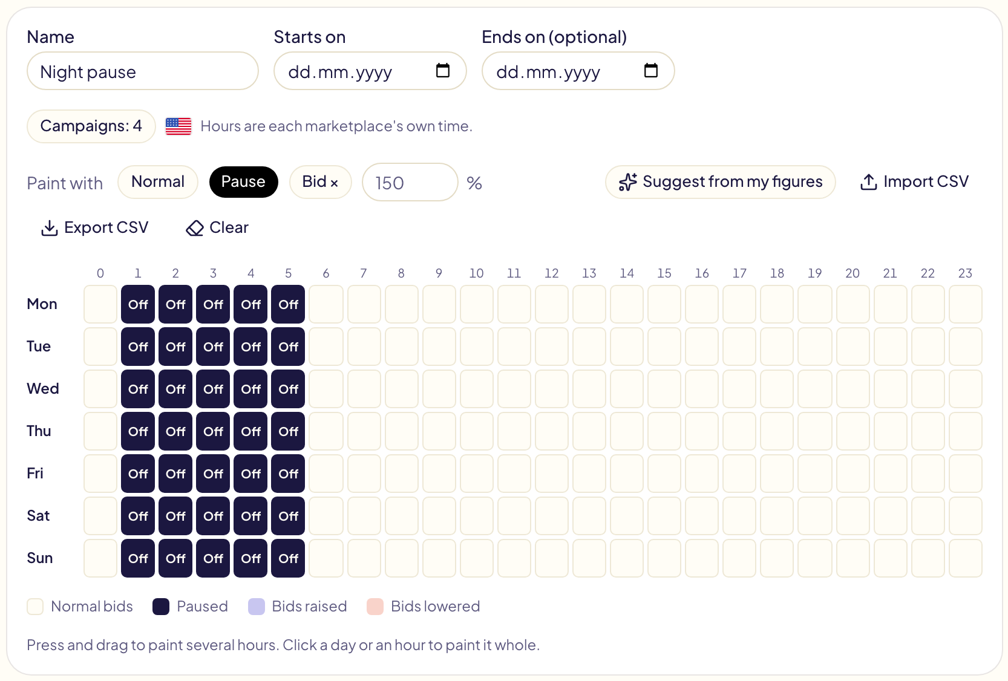Open the Ends on calendar picker icon

point(651,71)
